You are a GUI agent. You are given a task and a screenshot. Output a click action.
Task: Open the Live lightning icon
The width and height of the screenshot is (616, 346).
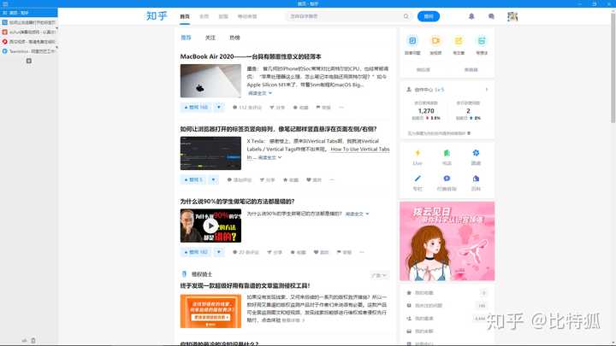(418, 153)
